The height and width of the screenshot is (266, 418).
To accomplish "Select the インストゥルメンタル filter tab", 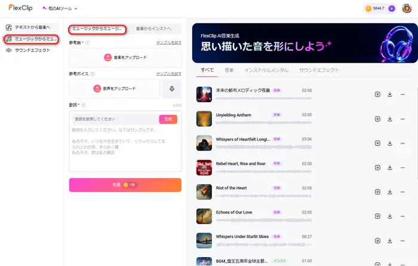I will 266,70.
